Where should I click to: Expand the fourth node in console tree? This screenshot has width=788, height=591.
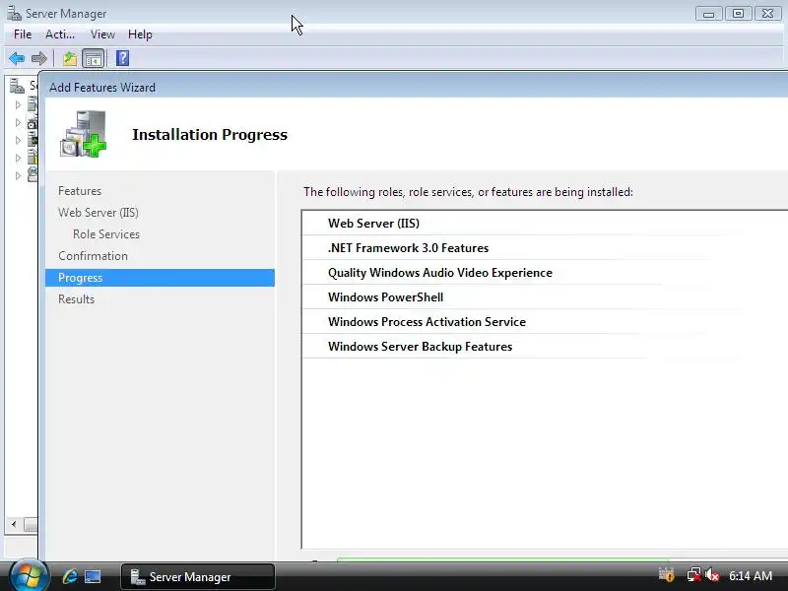point(18,158)
